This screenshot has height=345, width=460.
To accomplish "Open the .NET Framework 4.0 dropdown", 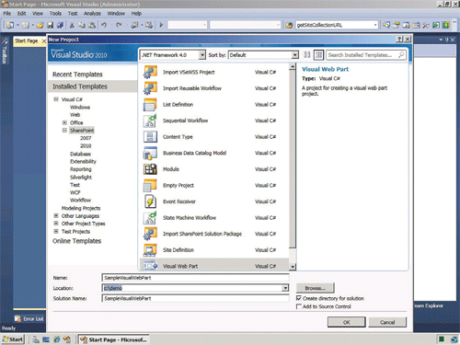I will pyautogui.click(x=202, y=55).
